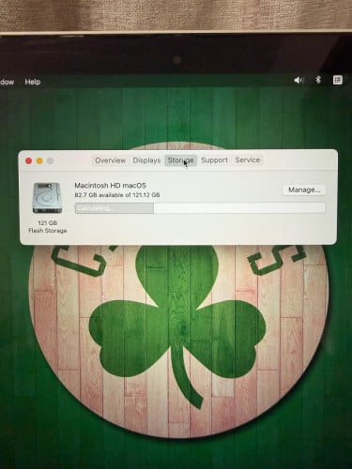
Task: Click the '82.7 GB available of 121.12 GB' text
Action: (x=117, y=195)
